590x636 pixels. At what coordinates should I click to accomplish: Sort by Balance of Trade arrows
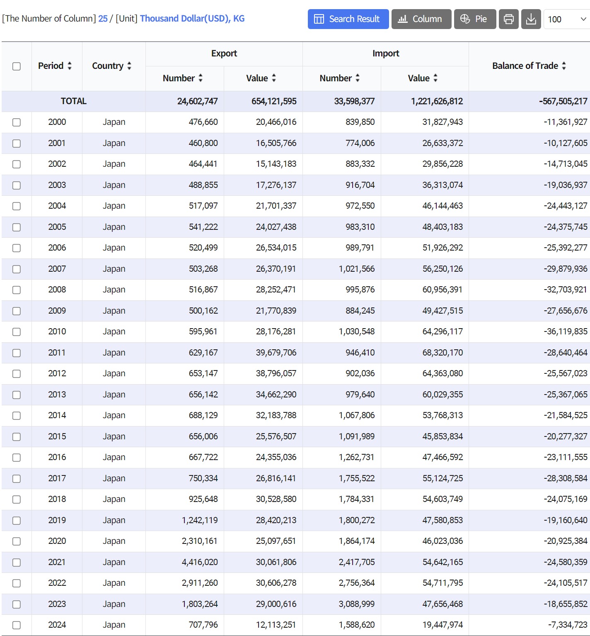coord(564,66)
